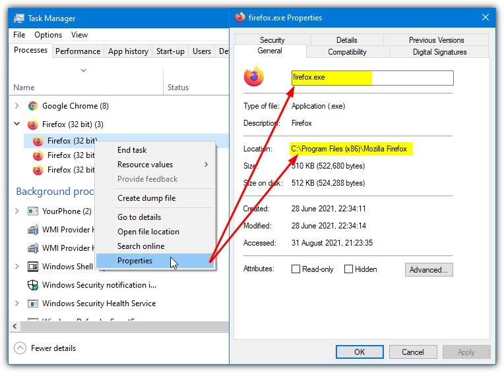Select the Size on disk value 512 KB (524,288 bytes)
Screen dimensions: 504x372
click(328, 183)
